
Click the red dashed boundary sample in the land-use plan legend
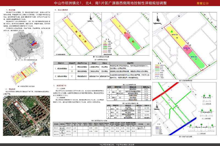[157, 74]
